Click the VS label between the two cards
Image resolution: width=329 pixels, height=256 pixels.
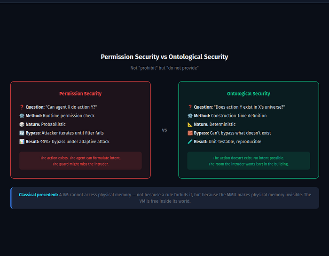pyautogui.click(x=164, y=130)
